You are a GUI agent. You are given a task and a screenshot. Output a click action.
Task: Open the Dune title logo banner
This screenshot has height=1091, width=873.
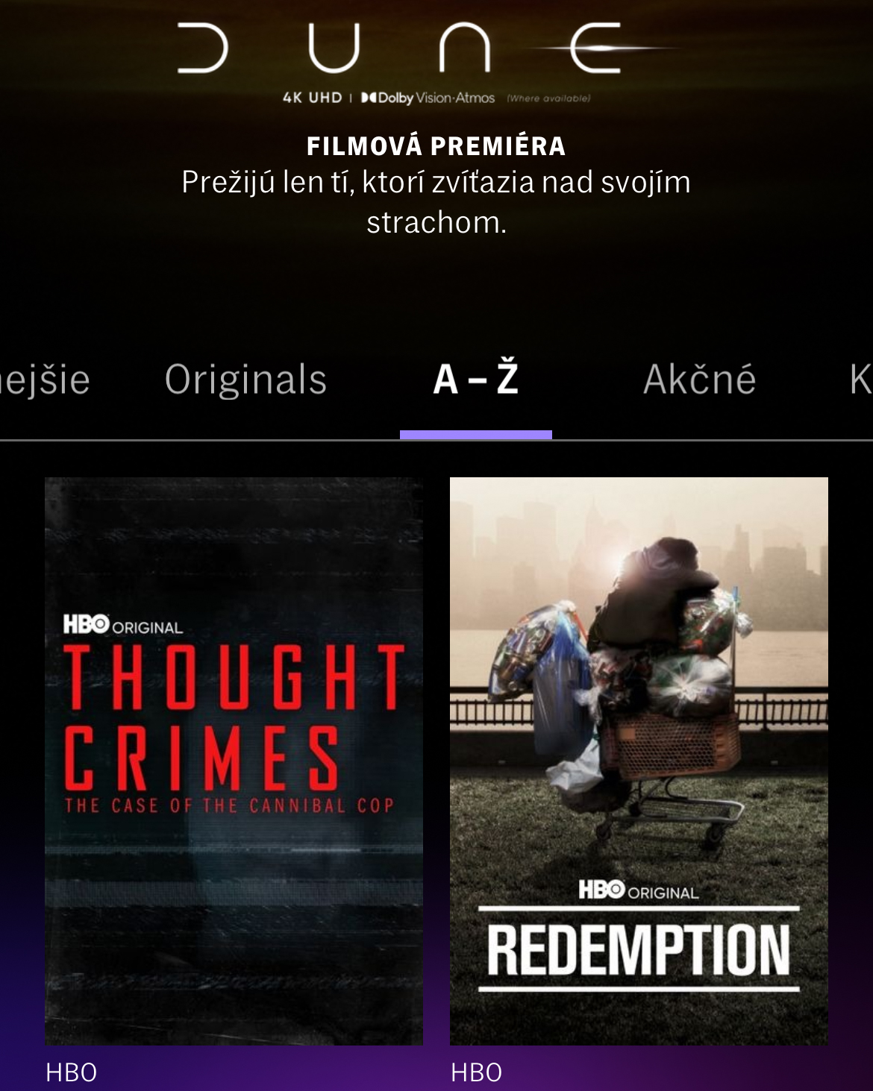coord(425,48)
